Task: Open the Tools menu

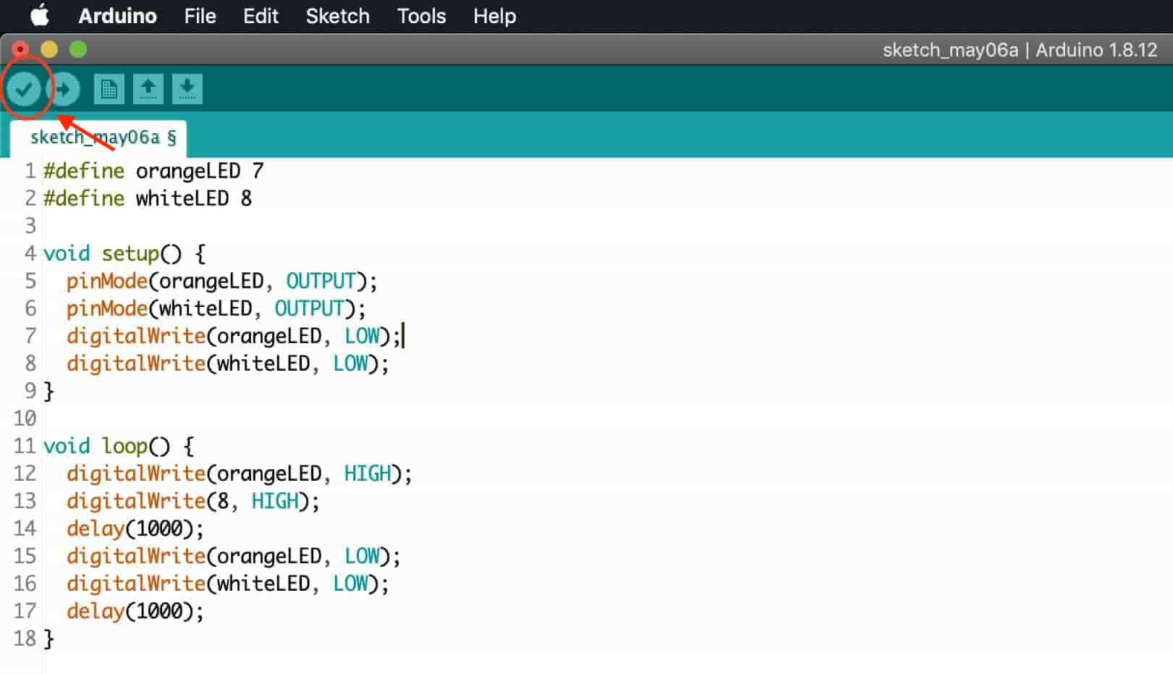Action: pos(421,16)
